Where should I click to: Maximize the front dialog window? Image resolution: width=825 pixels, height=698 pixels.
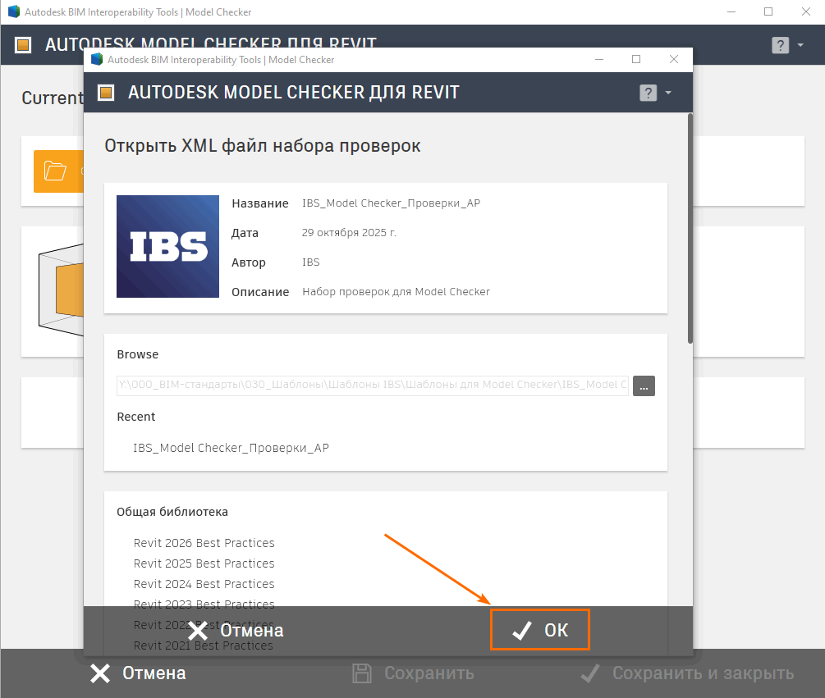(636, 59)
